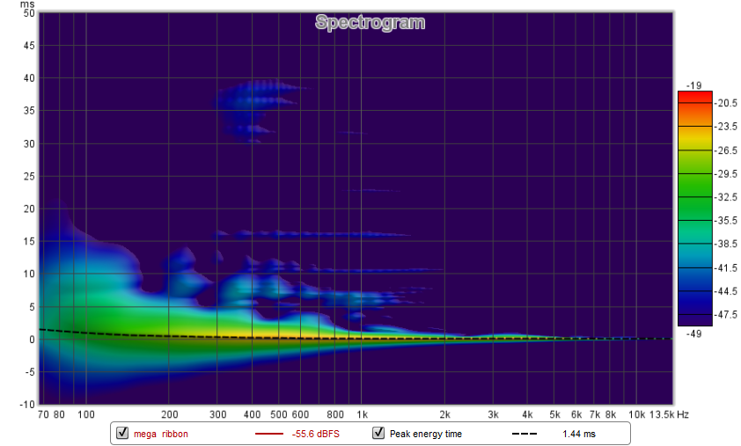
Task: Click the -10 time axis label
Action: (x=27, y=405)
